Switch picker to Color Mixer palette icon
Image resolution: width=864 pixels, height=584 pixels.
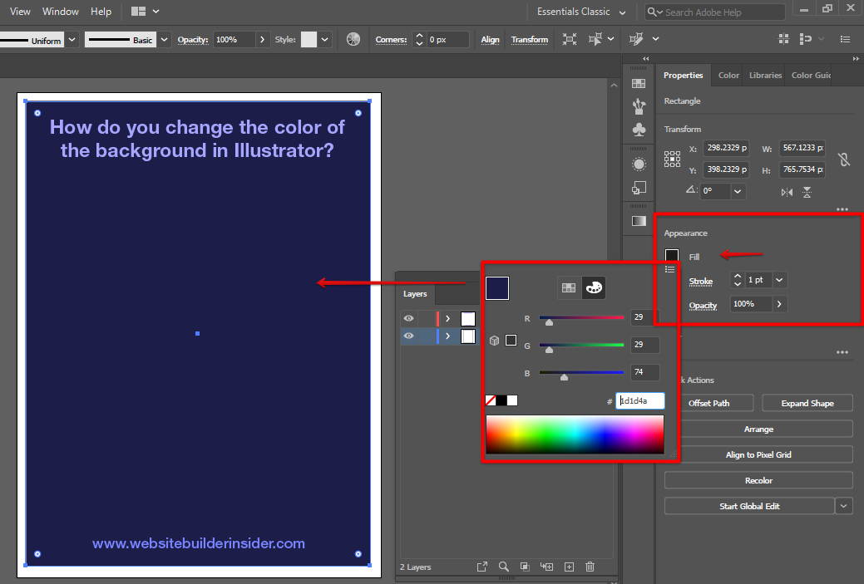pyautogui.click(x=593, y=287)
